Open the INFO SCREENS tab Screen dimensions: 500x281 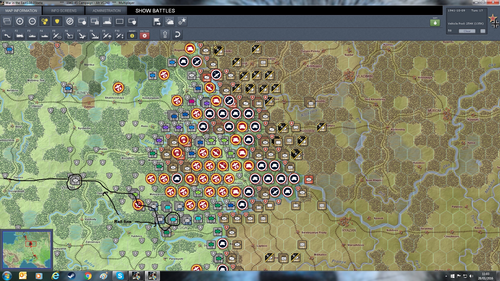click(x=64, y=11)
